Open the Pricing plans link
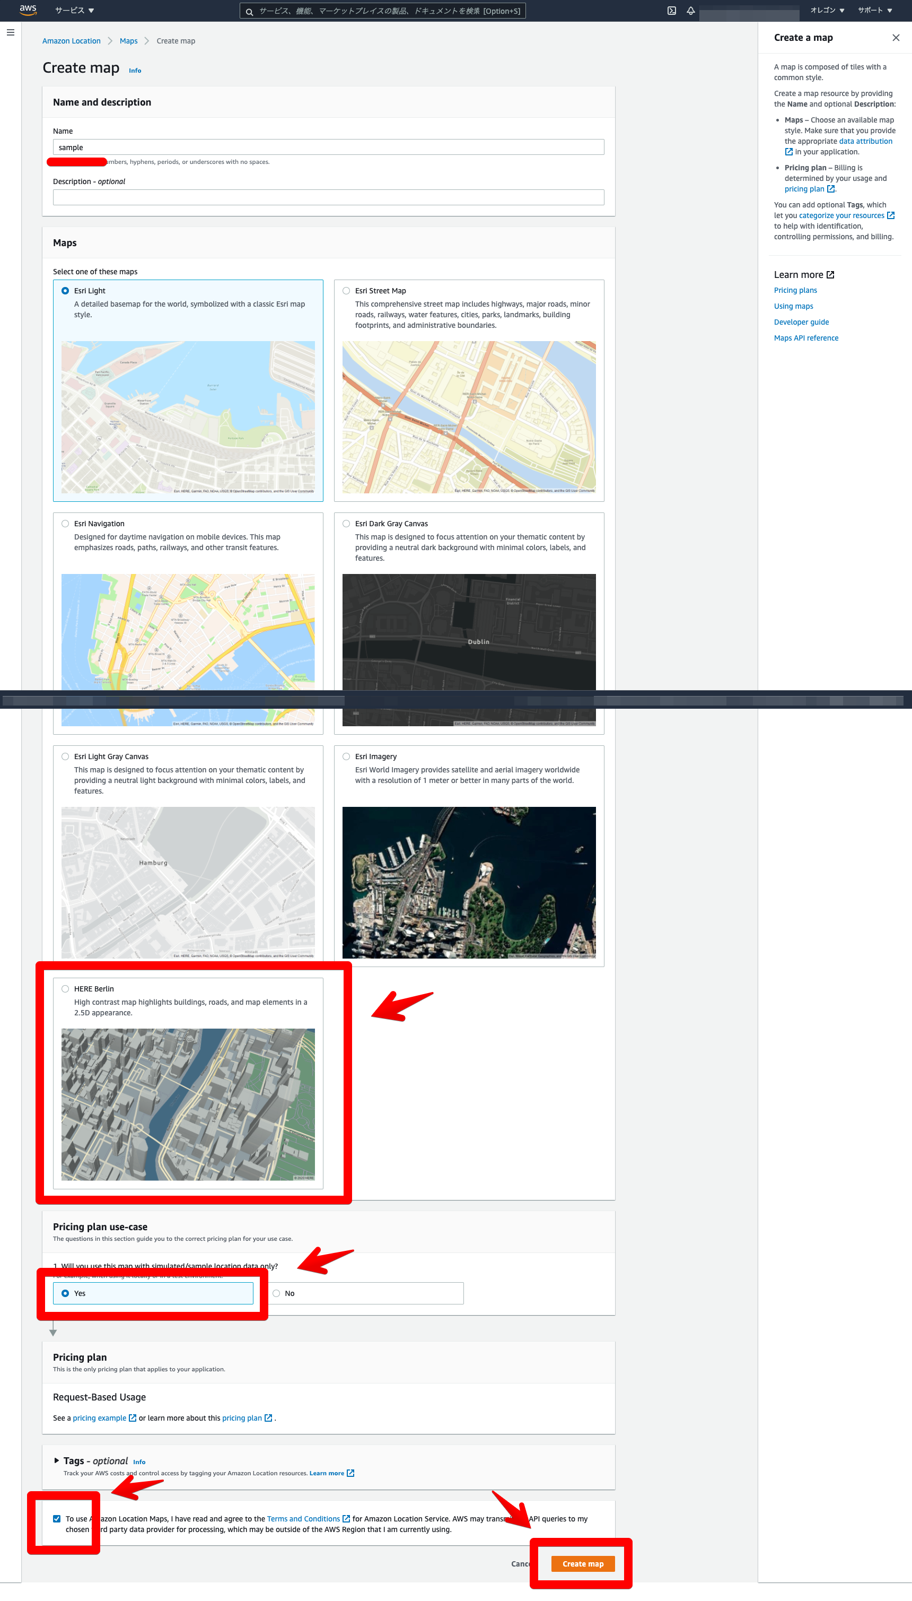 pyautogui.click(x=795, y=290)
